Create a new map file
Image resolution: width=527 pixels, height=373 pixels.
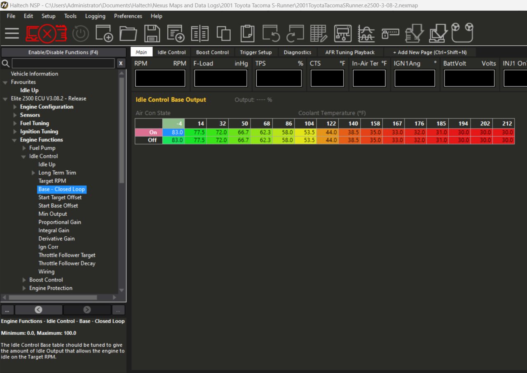pos(104,33)
